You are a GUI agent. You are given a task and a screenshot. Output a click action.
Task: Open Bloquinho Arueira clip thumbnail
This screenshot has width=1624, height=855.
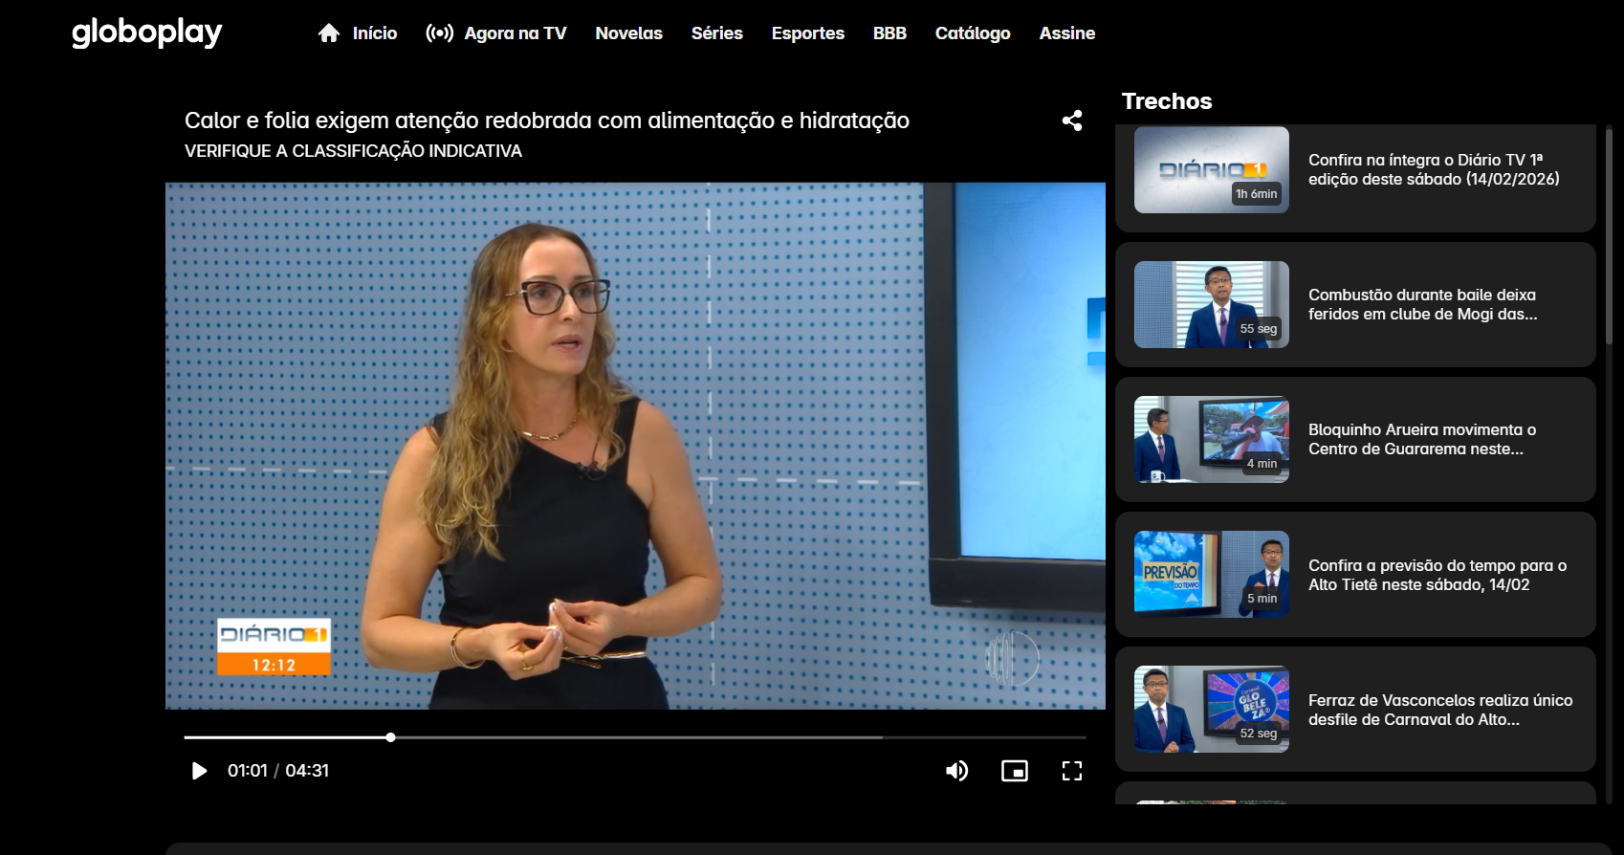[x=1211, y=440]
